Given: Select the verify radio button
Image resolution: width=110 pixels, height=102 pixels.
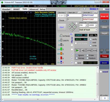Looking at the screenshot, I should [x=91, y=39].
